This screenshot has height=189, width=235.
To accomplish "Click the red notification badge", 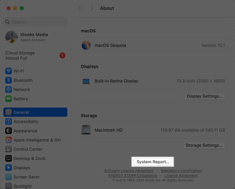I will 62,55.
